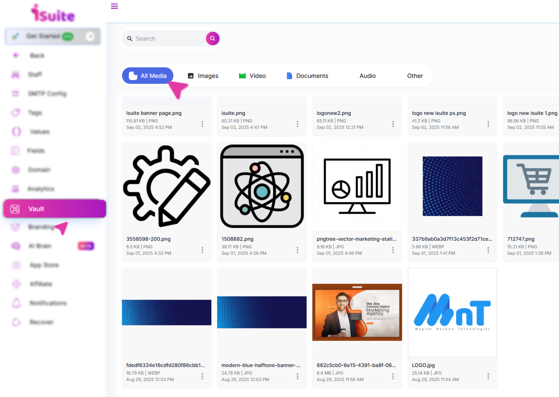559x397 pixels.
Task: Open options menu for Isuite banner page.png
Action: pyautogui.click(x=202, y=124)
